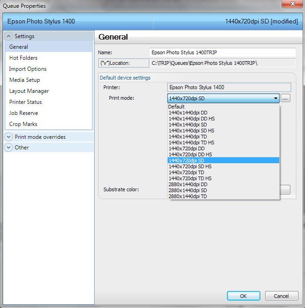Screen dimensions: 305x308
Task: Click the Name input field
Action: [x=223, y=52]
